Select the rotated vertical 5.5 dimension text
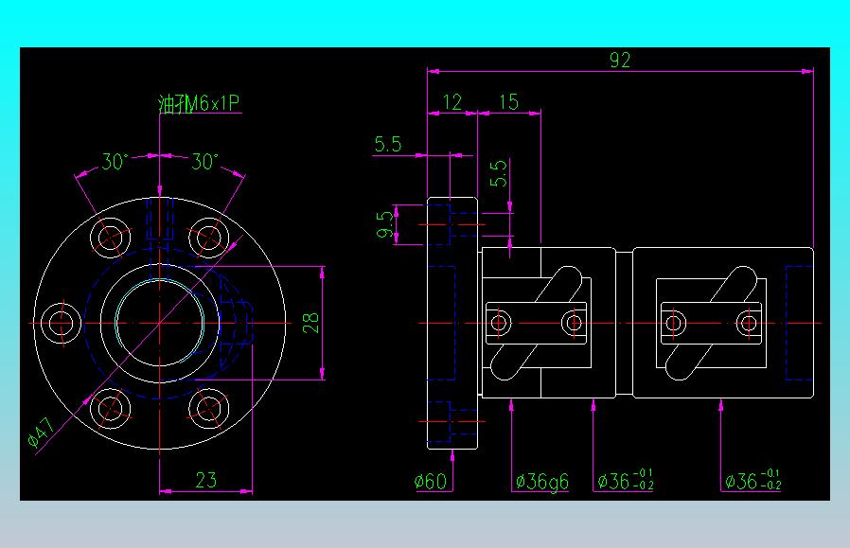 pyautogui.click(x=499, y=173)
